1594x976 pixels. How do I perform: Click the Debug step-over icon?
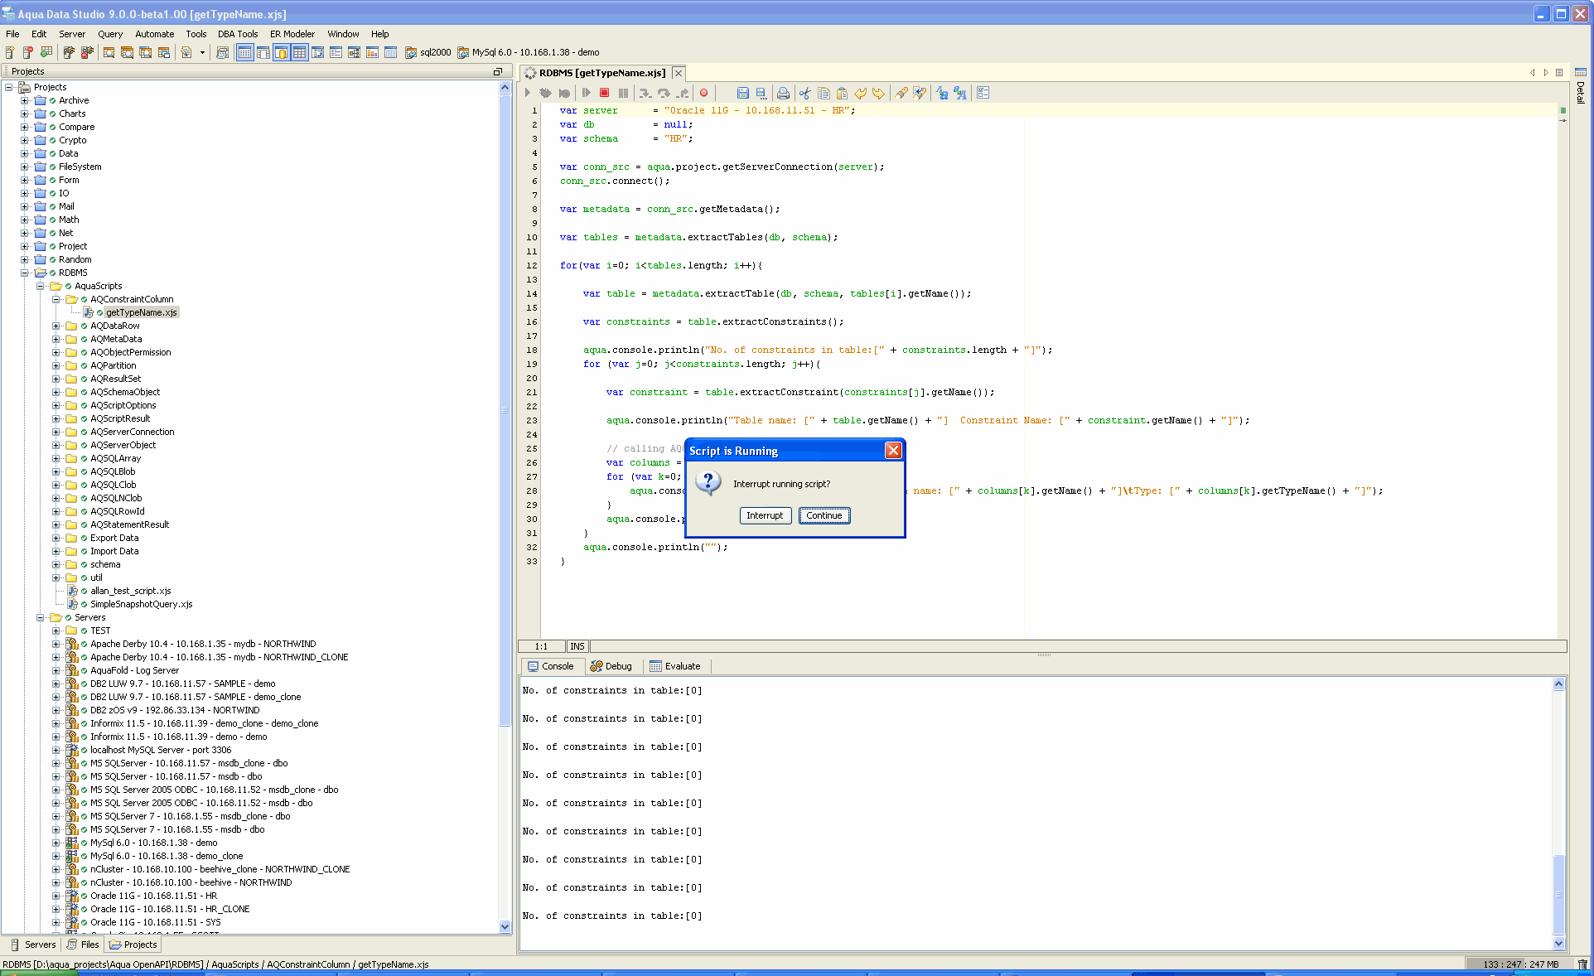coord(664,93)
